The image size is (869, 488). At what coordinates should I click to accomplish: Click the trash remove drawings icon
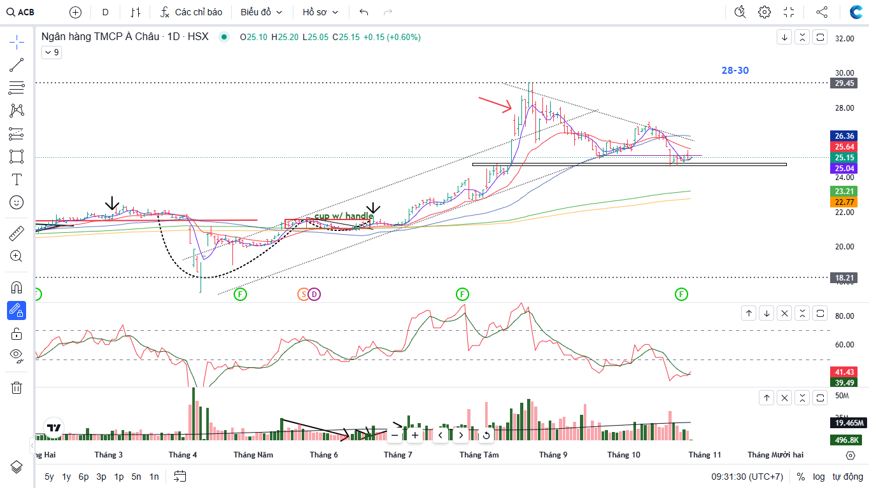pyautogui.click(x=17, y=387)
